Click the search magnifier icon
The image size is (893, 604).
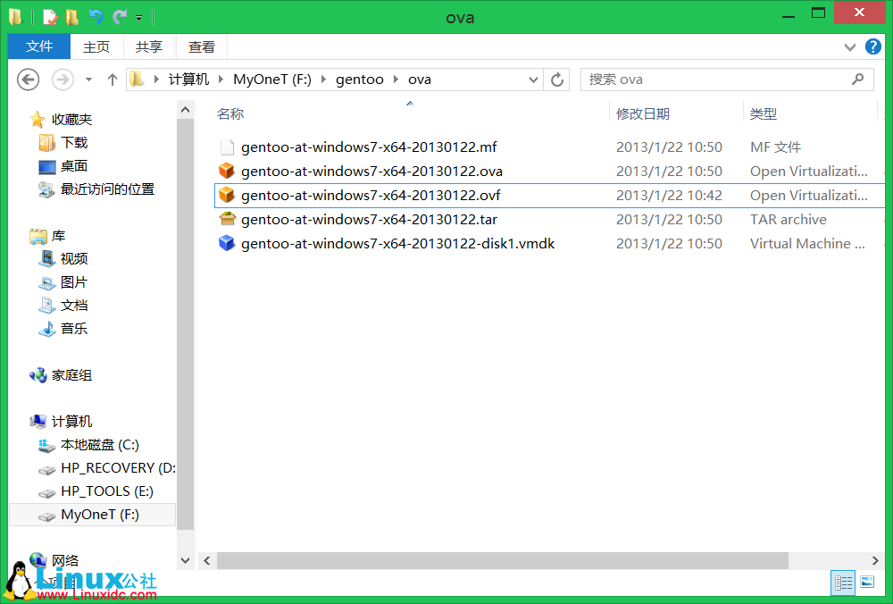[858, 80]
